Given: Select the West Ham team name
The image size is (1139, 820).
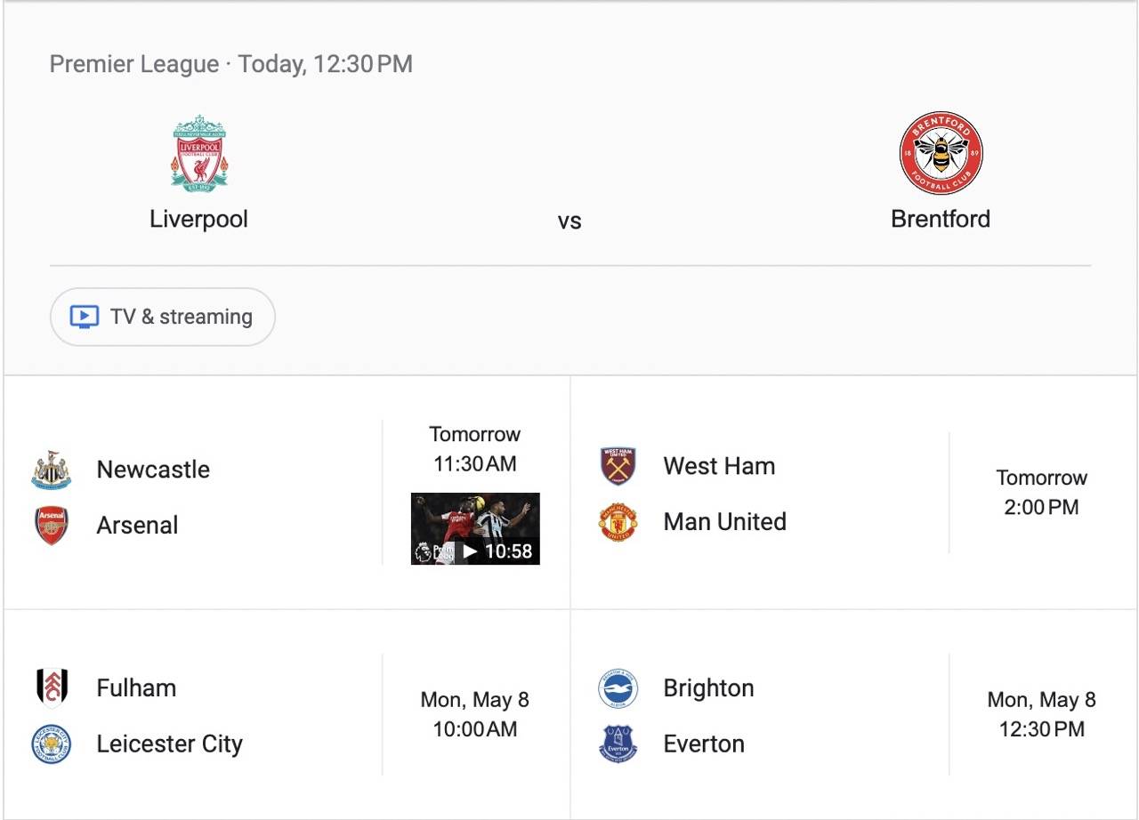Looking at the screenshot, I should 719,466.
